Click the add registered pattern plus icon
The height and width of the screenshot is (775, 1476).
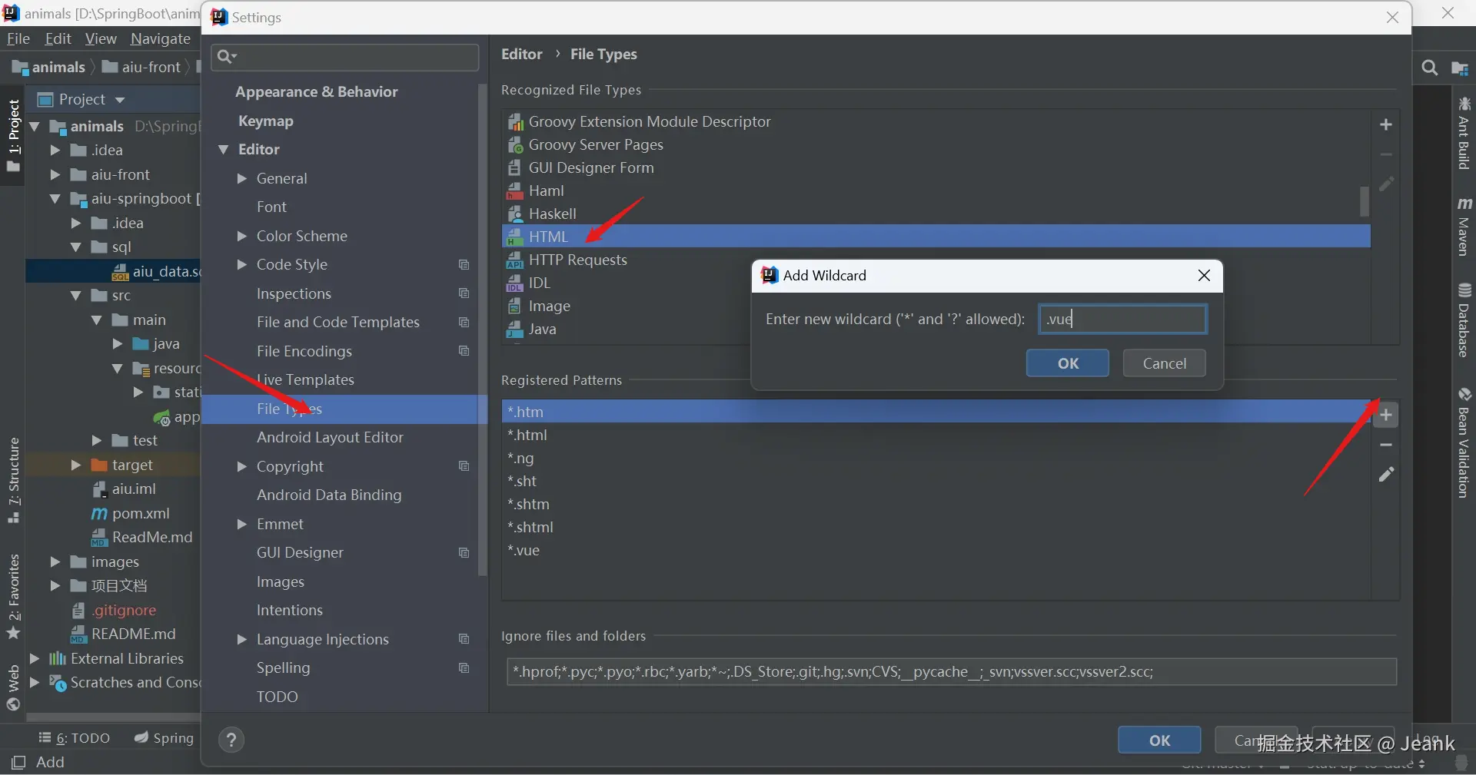pyautogui.click(x=1386, y=416)
